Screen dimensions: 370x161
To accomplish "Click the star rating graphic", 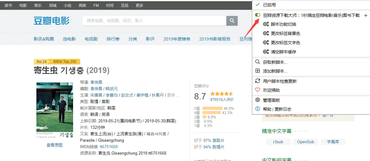I will coord(221,94).
